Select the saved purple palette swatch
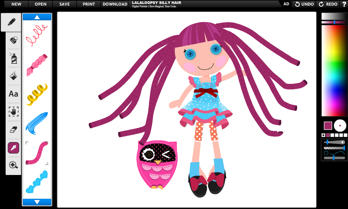This screenshot has width=348, height=209. (x=328, y=135)
